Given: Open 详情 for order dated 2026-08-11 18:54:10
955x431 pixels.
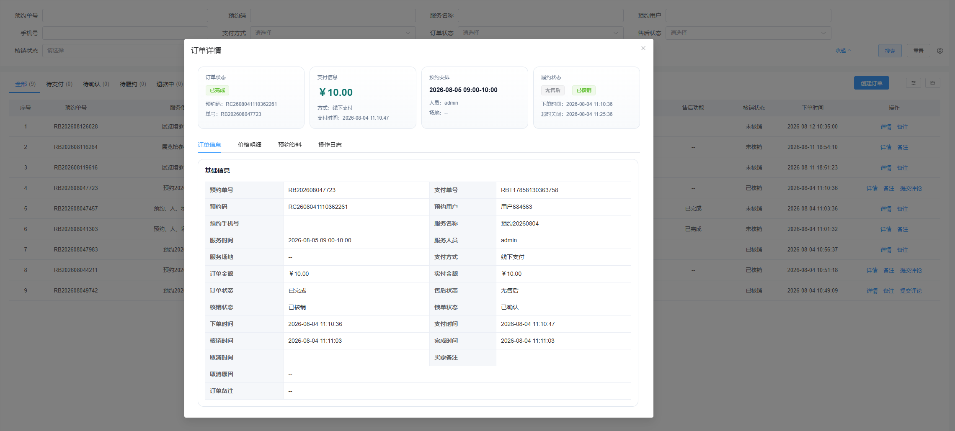Looking at the screenshot, I should coord(885,147).
